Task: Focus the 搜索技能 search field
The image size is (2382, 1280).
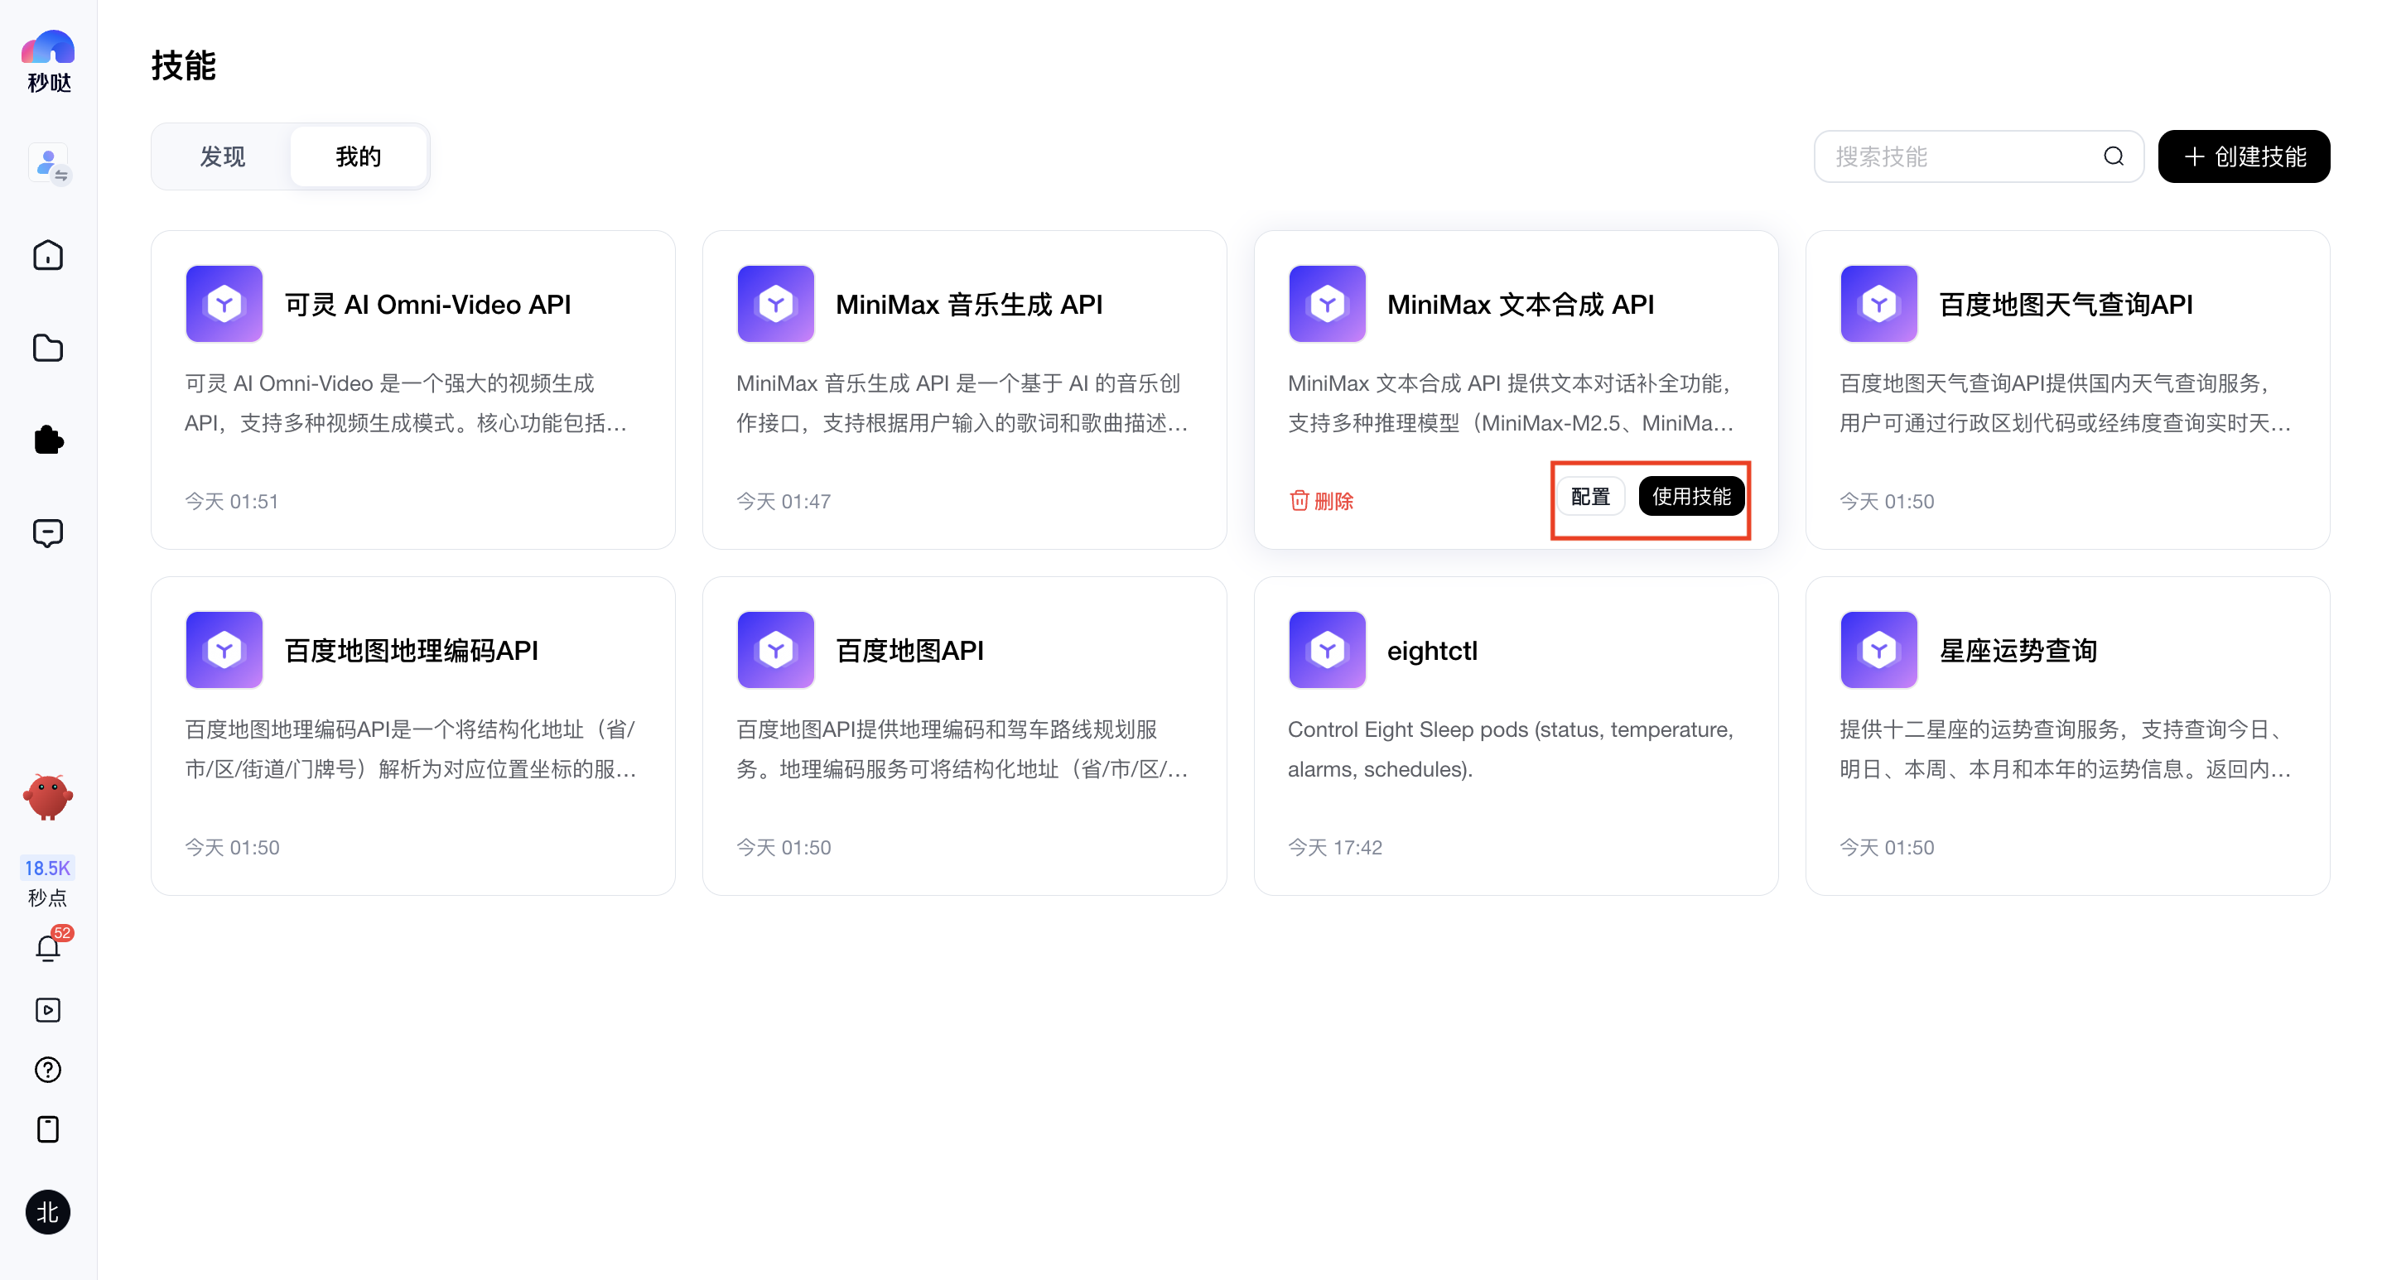Action: tap(1979, 156)
